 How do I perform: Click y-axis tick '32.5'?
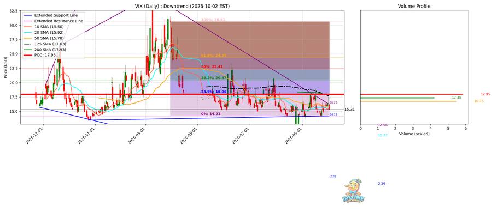point(14,11)
